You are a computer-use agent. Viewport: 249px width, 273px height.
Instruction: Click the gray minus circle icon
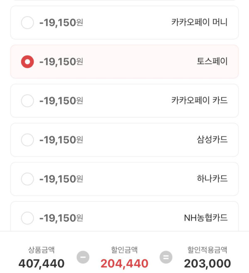point(83,257)
